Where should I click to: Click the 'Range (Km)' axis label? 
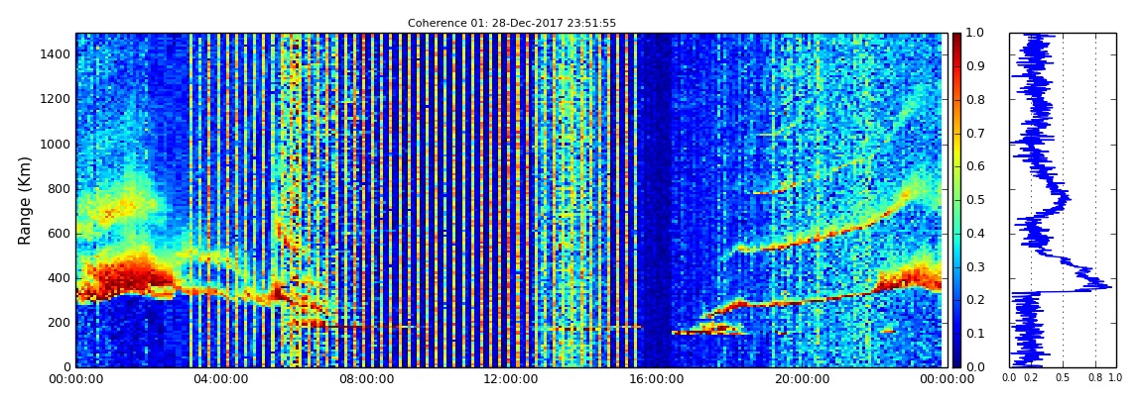coord(25,200)
